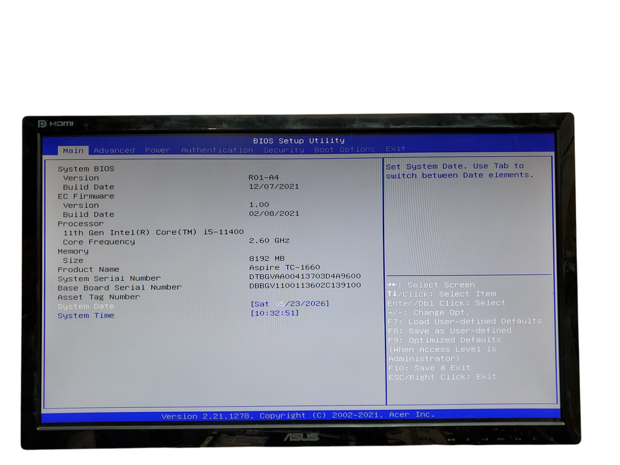Click the Asset Tag Number label
Image resolution: width=620 pixels, height=465 pixels.
click(99, 297)
